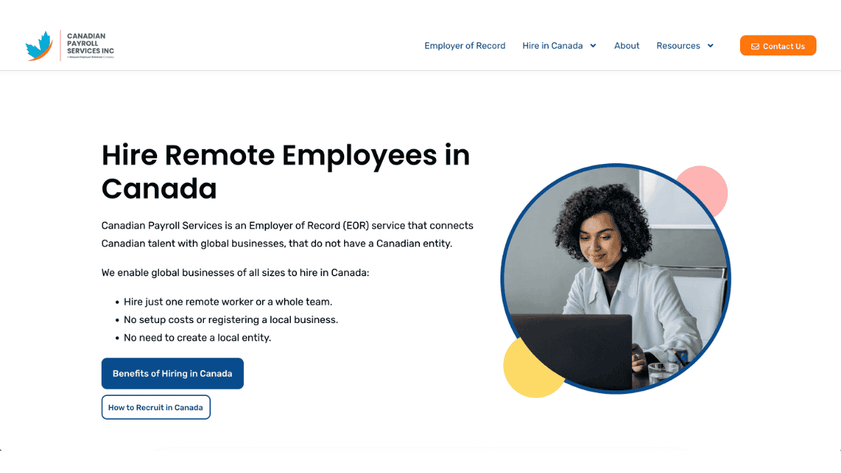Screen dimensions: 841x473
Task: Select Employer of Record in the navigation
Action: pos(465,46)
